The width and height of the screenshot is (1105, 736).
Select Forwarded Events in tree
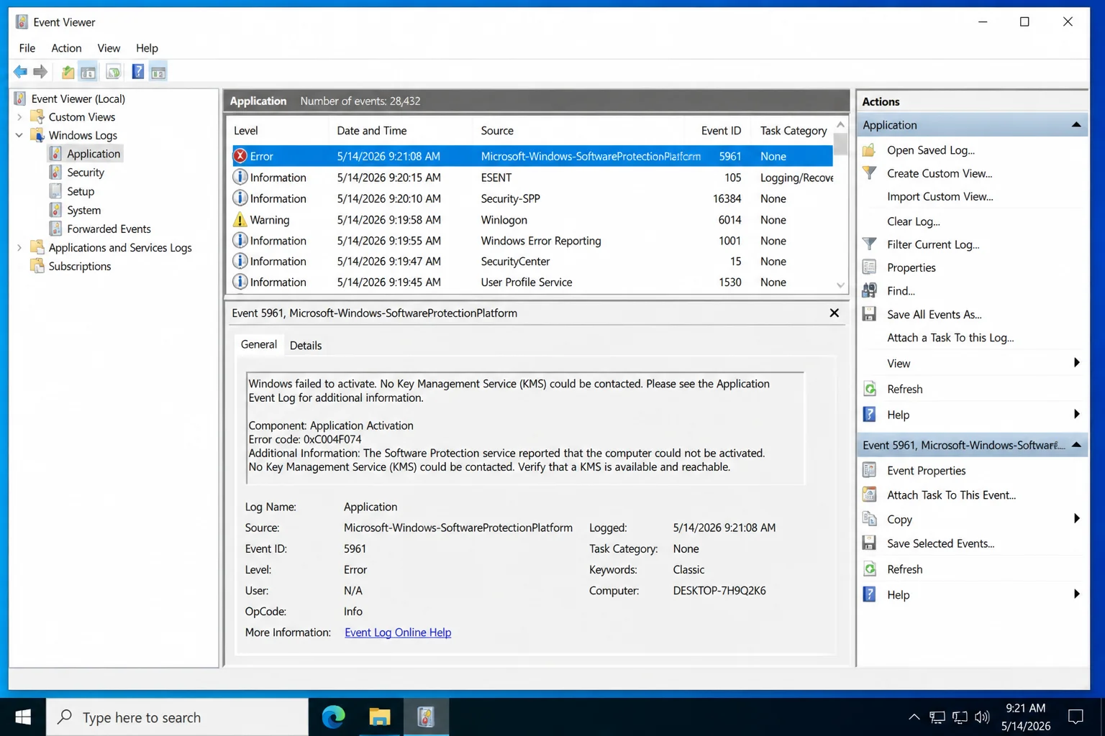pyautogui.click(x=109, y=229)
